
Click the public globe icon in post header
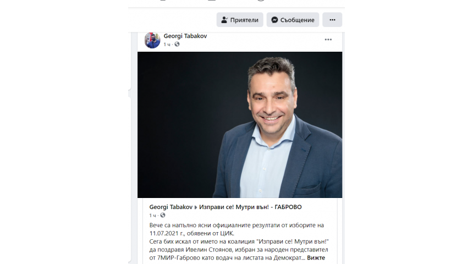177,45
